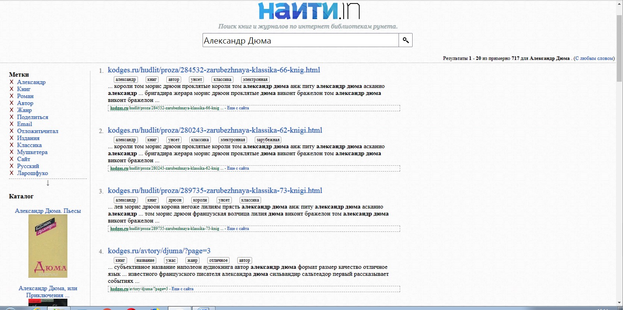The width and height of the screenshot is (623, 310).
Task: Click the 'дрюон' tag in third result
Action: pyautogui.click(x=175, y=200)
